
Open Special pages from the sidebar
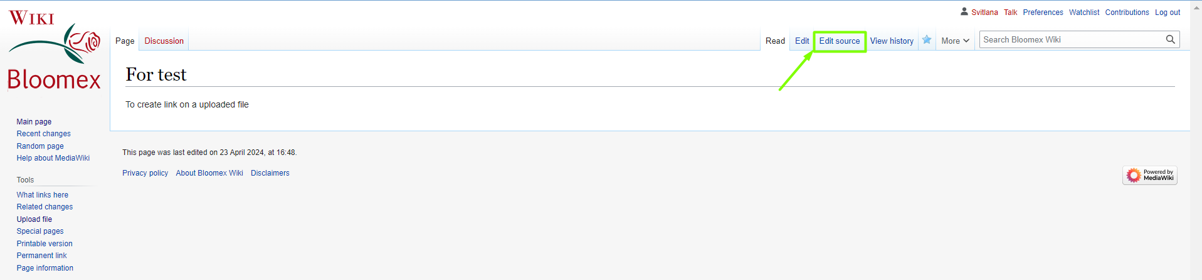tap(40, 231)
